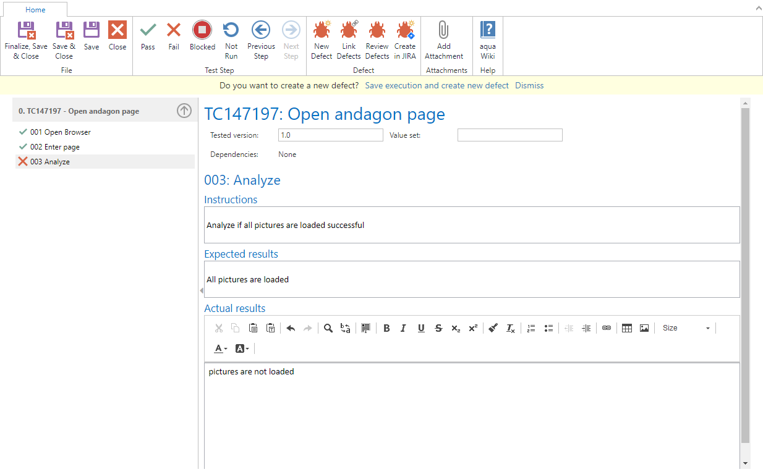The image size is (763, 472).
Task: Dismiss the new defect notification
Action: coord(529,86)
